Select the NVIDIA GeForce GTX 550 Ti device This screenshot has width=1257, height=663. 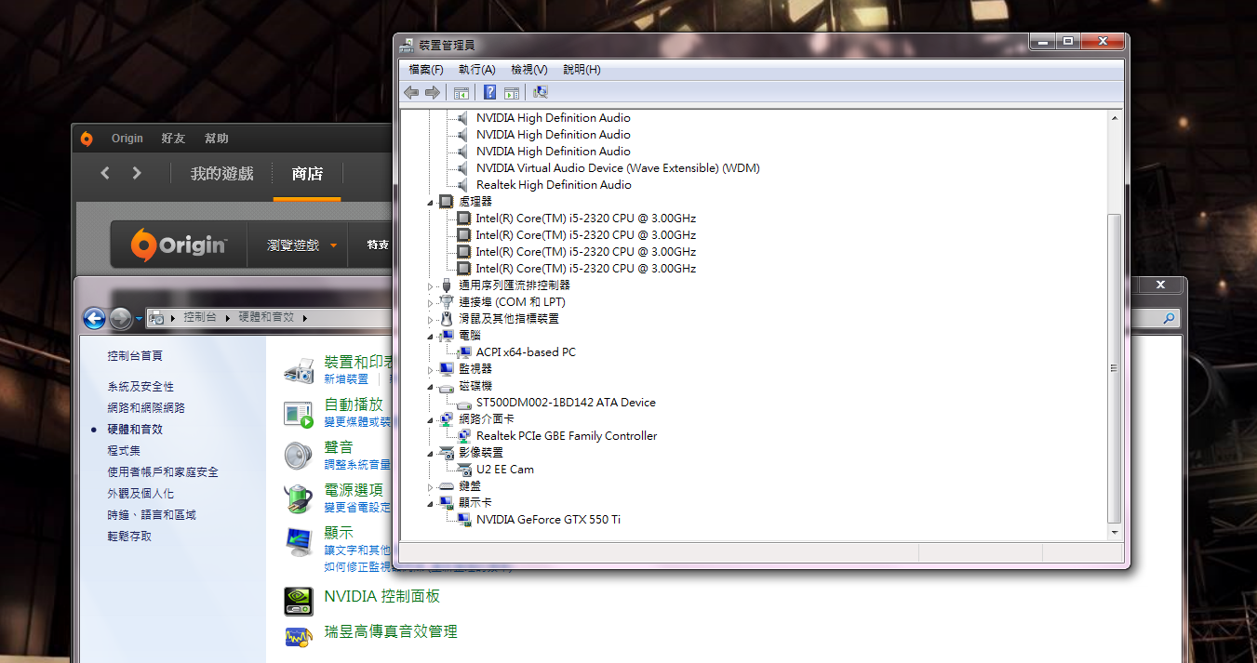point(548,520)
